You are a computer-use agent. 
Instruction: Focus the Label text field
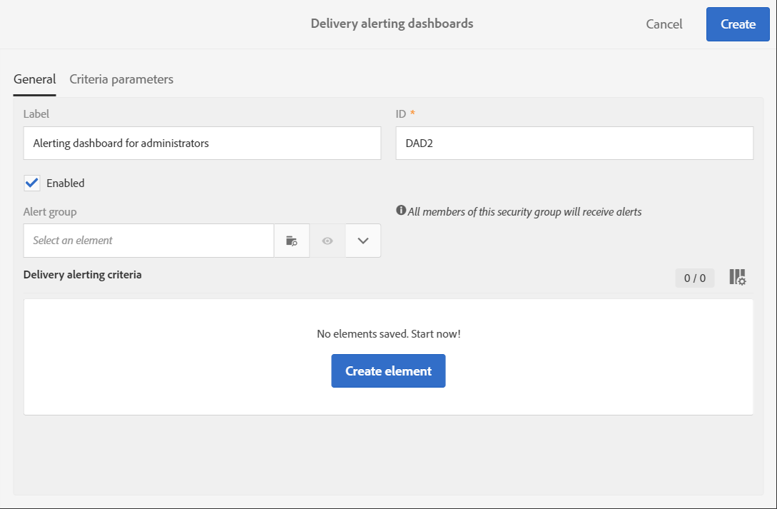pos(202,143)
